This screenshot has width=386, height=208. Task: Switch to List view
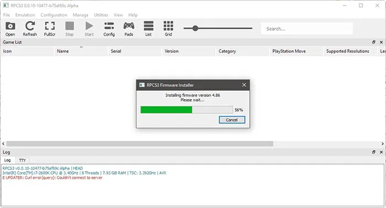click(148, 29)
